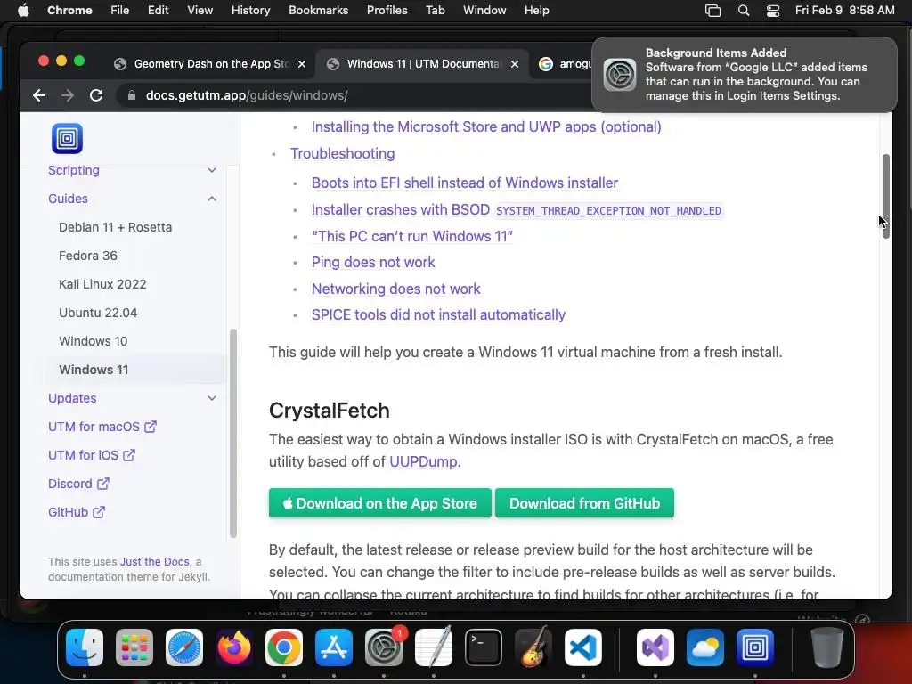
Task: Go back with Chrome's back arrow
Action: 39,95
